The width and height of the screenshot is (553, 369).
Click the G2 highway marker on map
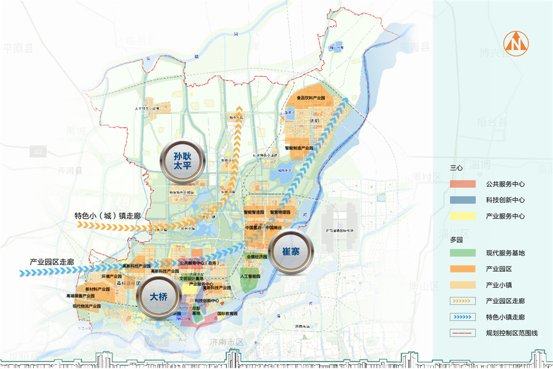pos(38,152)
